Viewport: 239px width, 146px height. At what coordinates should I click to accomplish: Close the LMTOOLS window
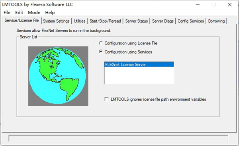tap(230, 5)
